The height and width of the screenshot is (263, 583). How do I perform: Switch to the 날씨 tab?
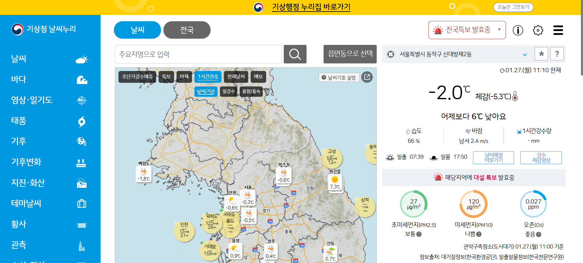pos(137,30)
